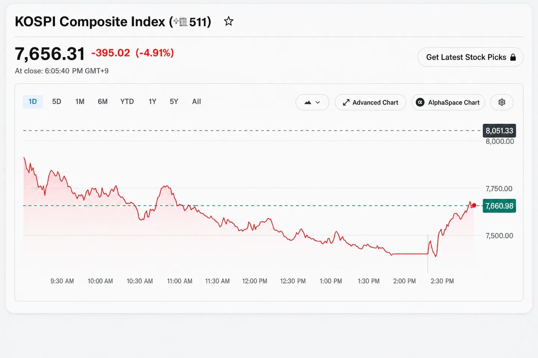This screenshot has width=538, height=358.
Task: Show year-to-date with YTD tab
Action: 127,101
